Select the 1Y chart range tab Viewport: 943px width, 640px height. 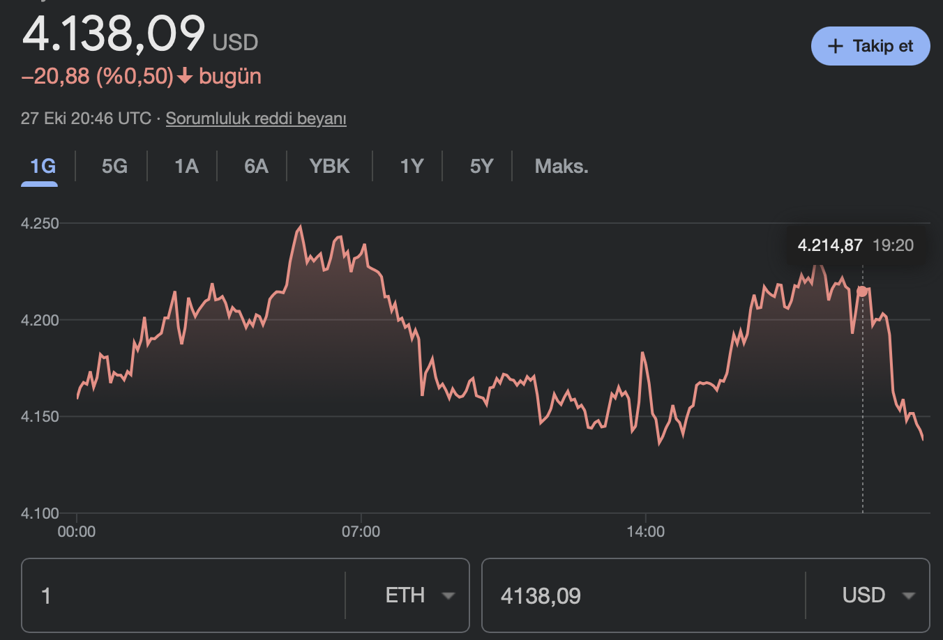(412, 167)
